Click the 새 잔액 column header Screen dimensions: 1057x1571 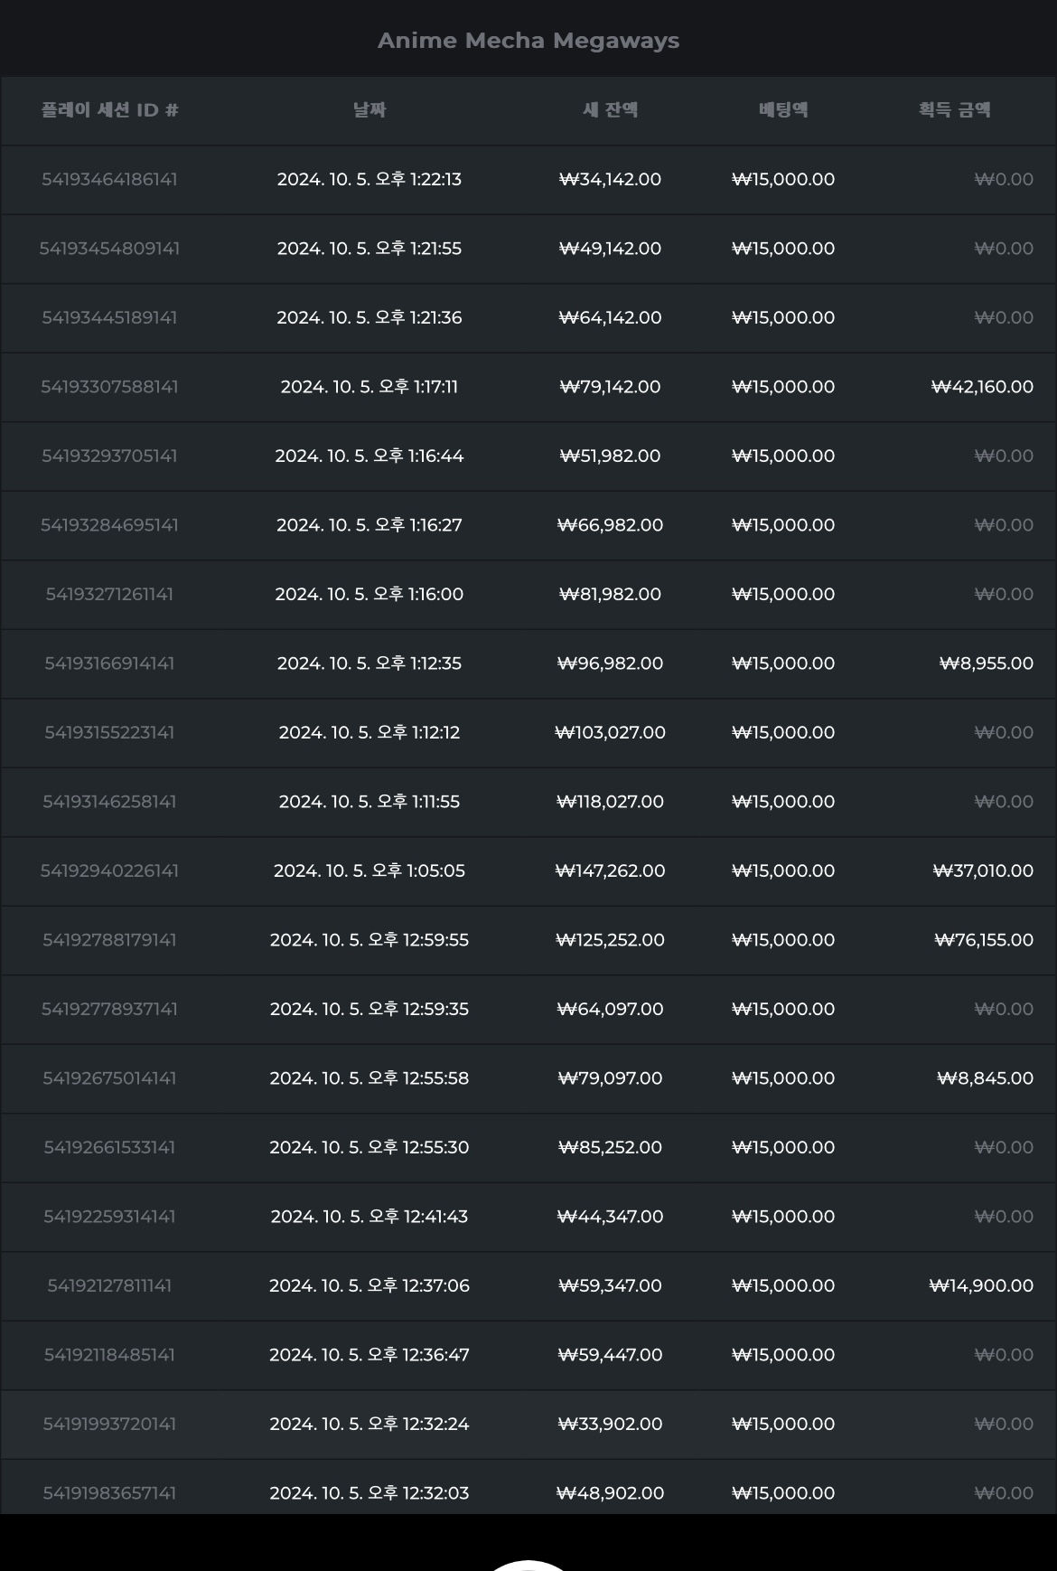(611, 110)
